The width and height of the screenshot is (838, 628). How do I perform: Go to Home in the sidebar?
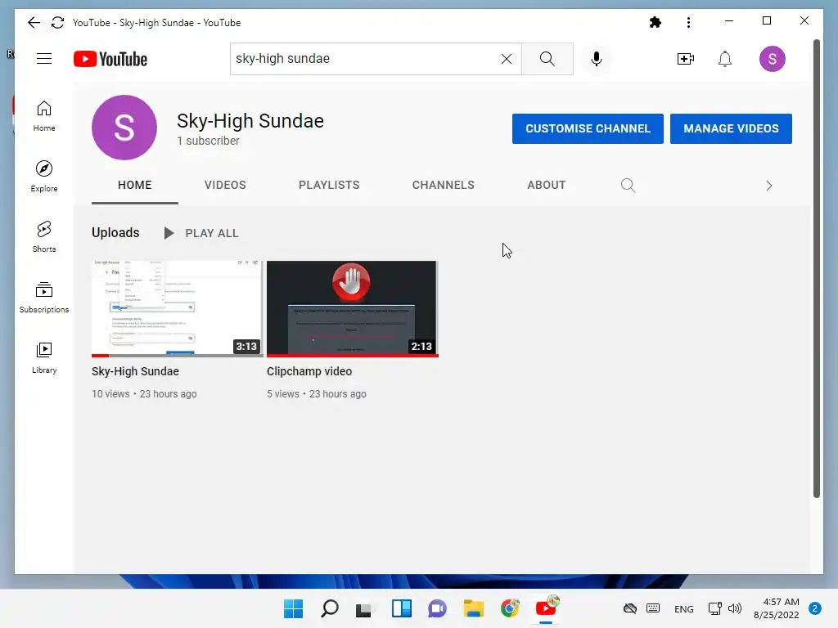(44, 116)
